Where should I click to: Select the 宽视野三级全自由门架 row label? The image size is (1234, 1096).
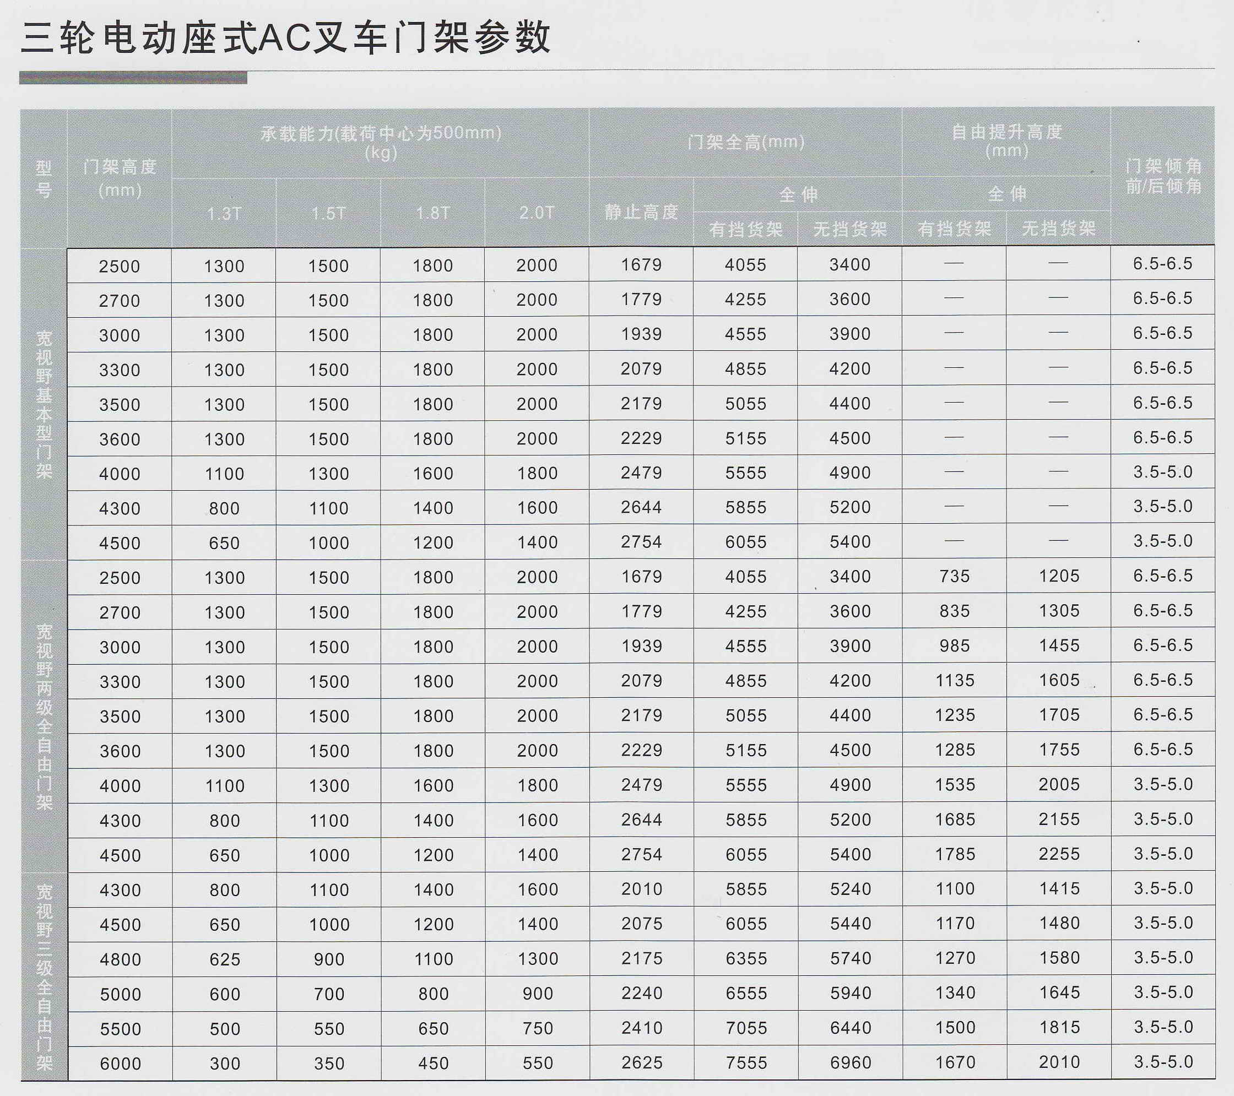44,976
